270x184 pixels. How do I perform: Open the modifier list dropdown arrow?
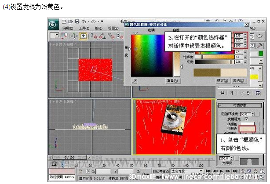(x=261, y=61)
